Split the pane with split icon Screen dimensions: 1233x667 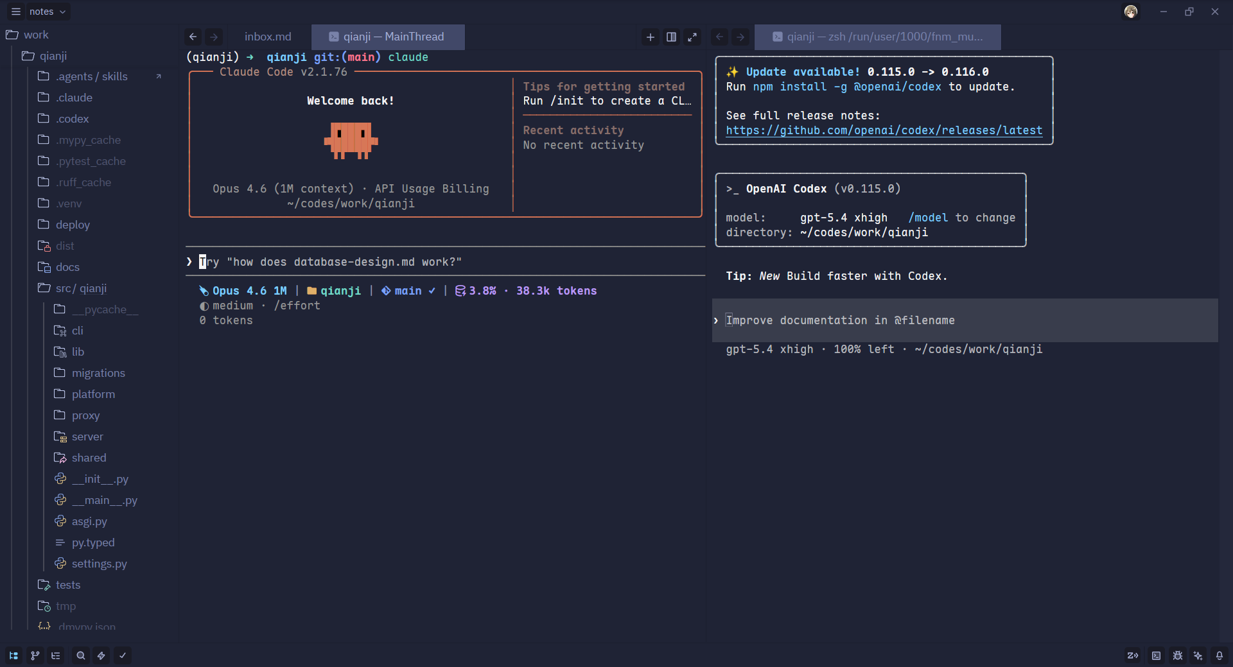pyautogui.click(x=671, y=37)
